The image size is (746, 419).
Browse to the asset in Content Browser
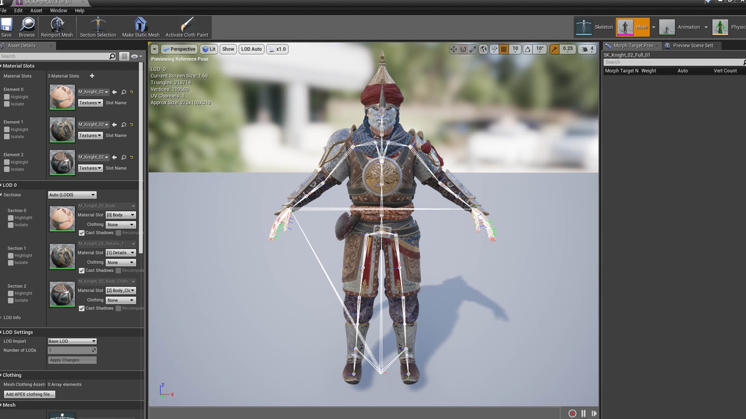(27, 27)
